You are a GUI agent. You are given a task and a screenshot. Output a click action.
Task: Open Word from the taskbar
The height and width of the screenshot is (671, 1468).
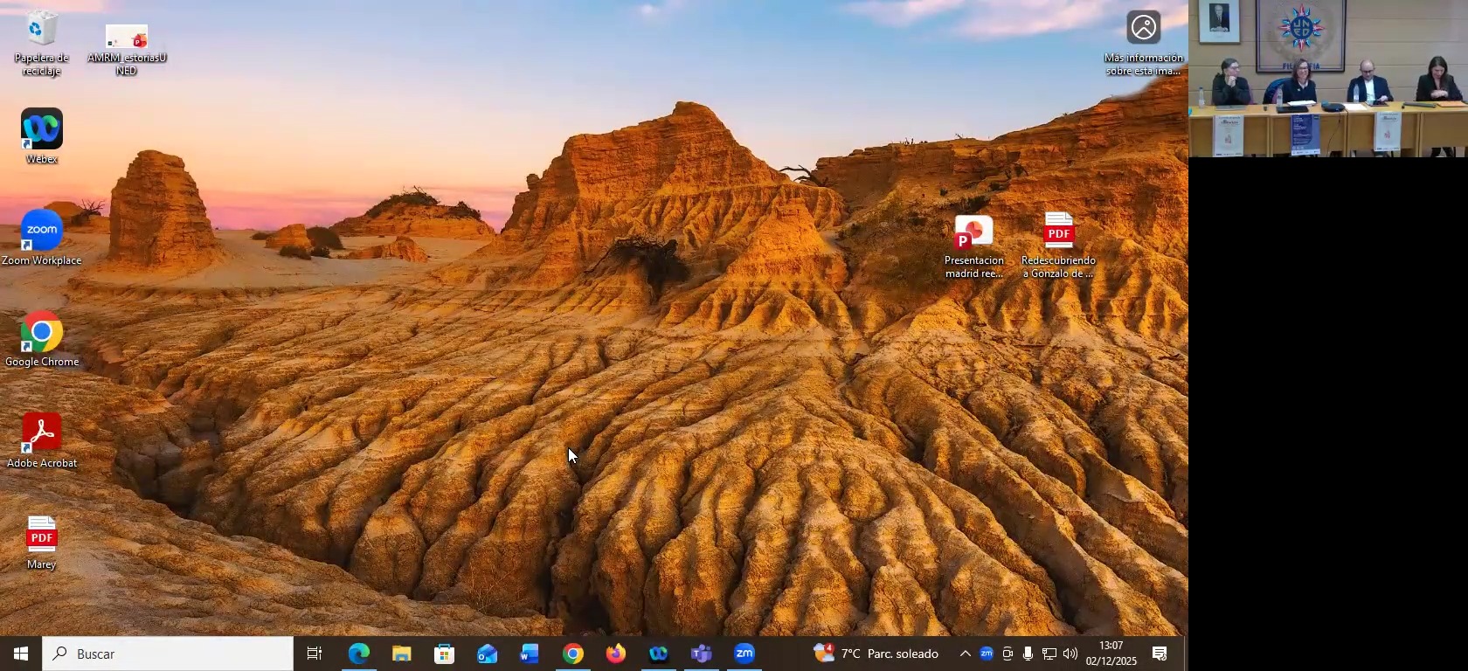(x=530, y=654)
